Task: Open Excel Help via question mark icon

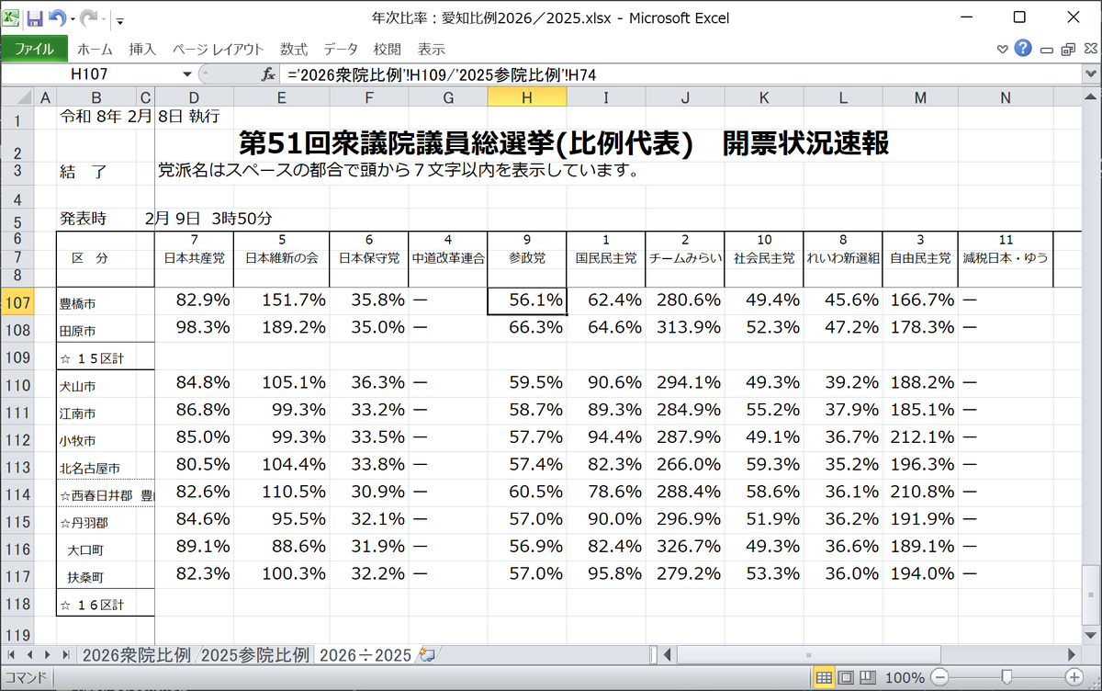Action: pyautogui.click(x=1023, y=49)
